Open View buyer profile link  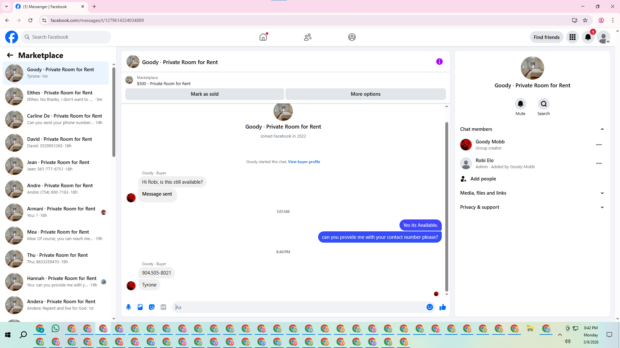point(304,162)
